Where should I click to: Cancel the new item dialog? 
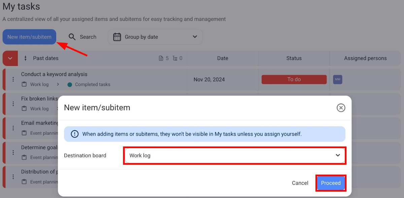tap(300, 183)
